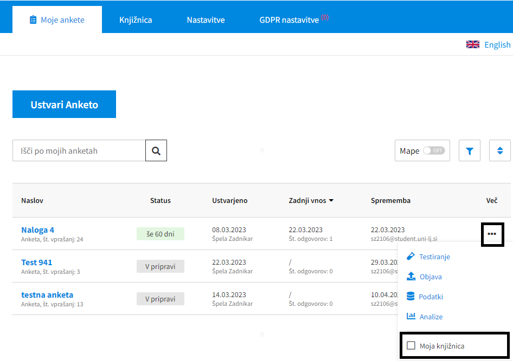Click the UK flag icon
Image resolution: width=513 pixels, height=361 pixels.
pyautogui.click(x=473, y=44)
